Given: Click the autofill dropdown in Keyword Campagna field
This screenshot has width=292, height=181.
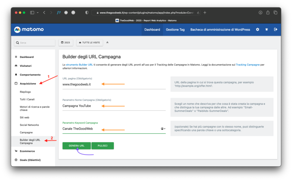Looking at the screenshot, I should pyautogui.click(x=163, y=129).
